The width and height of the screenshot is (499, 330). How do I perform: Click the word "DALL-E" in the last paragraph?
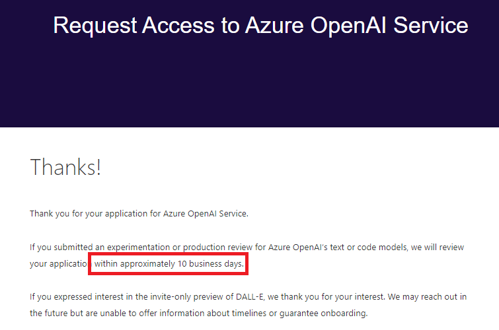click(x=250, y=297)
